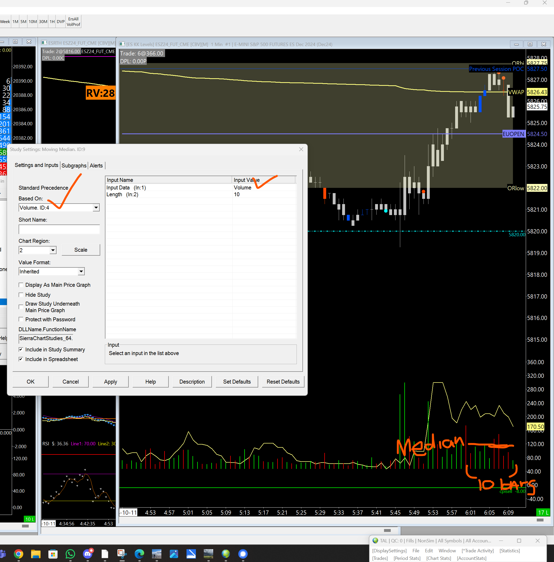Screen dimensions: 554x562
Task: Open the Alerts tab
Action: click(96, 166)
